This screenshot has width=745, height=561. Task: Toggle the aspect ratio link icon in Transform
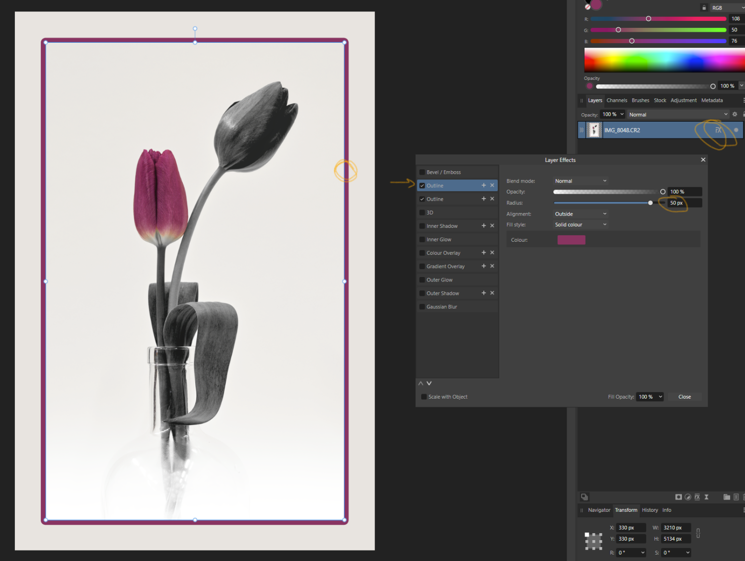[x=698, y=533]
